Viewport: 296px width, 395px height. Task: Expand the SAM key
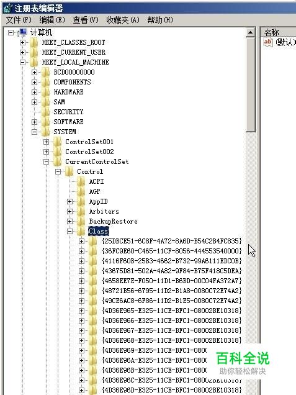coord(35,102)
